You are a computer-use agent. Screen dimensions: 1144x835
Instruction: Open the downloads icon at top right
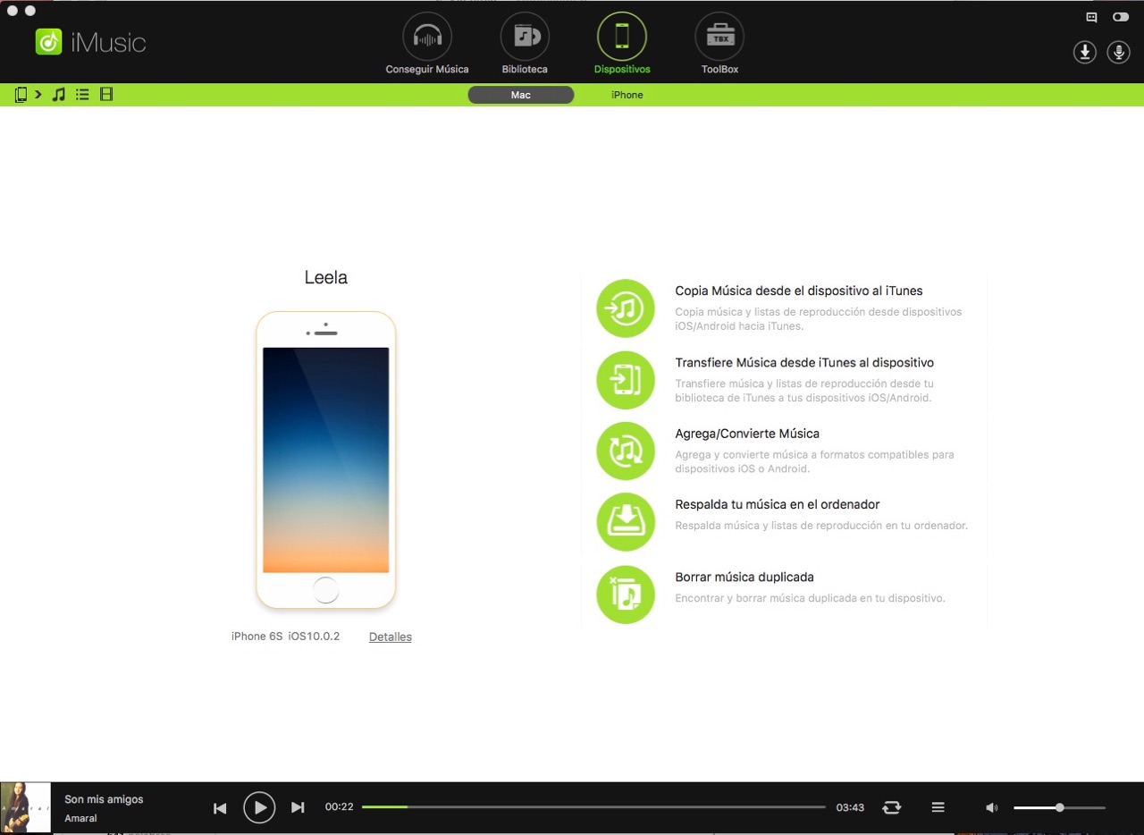point(1085,52)
